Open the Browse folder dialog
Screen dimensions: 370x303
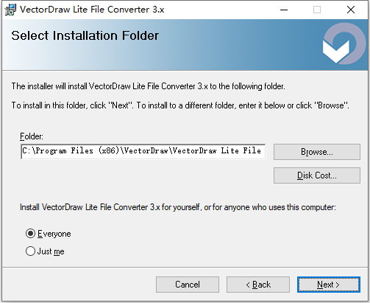(x=317, y=152)
